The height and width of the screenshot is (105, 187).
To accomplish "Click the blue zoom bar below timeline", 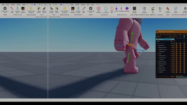I will click(x=181, y=77).
